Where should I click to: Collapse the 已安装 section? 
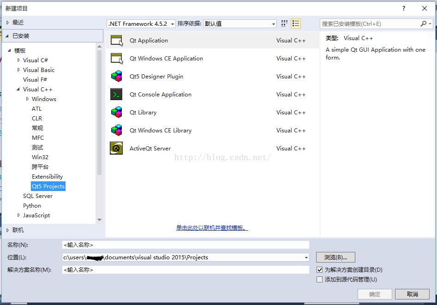point(7,36)
